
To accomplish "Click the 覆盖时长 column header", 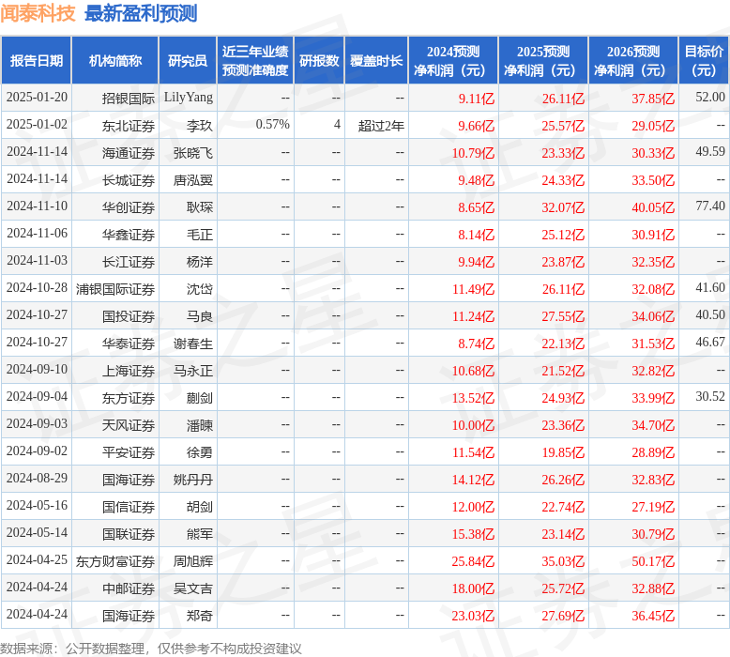I will (x=376, y=60).
